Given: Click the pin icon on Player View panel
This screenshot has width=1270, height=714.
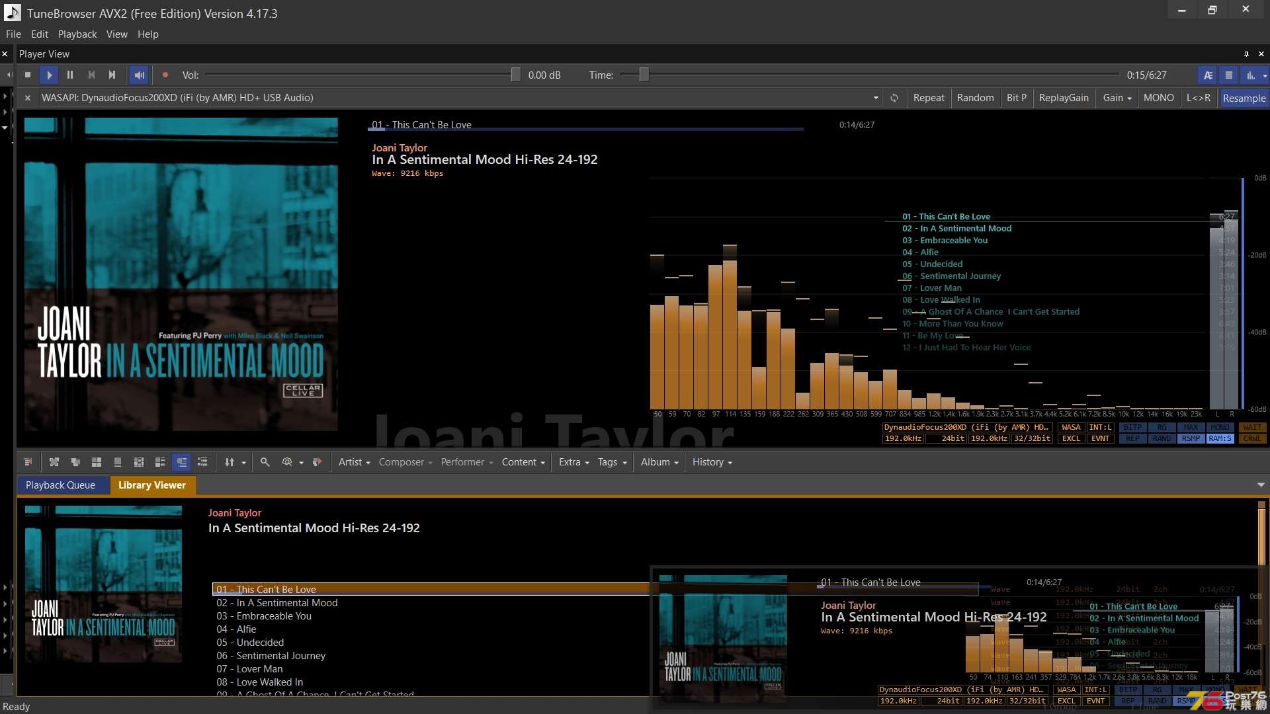Looking at the screenshot, I should 1246,54.
